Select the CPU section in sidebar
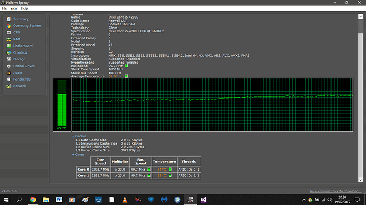Image resolution: width=366 pixels, height=205 pixels. [x=16, y=32]
